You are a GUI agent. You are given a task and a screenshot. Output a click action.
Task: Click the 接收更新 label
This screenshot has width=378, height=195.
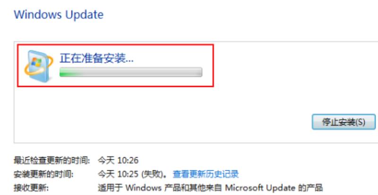click(31, 187)
